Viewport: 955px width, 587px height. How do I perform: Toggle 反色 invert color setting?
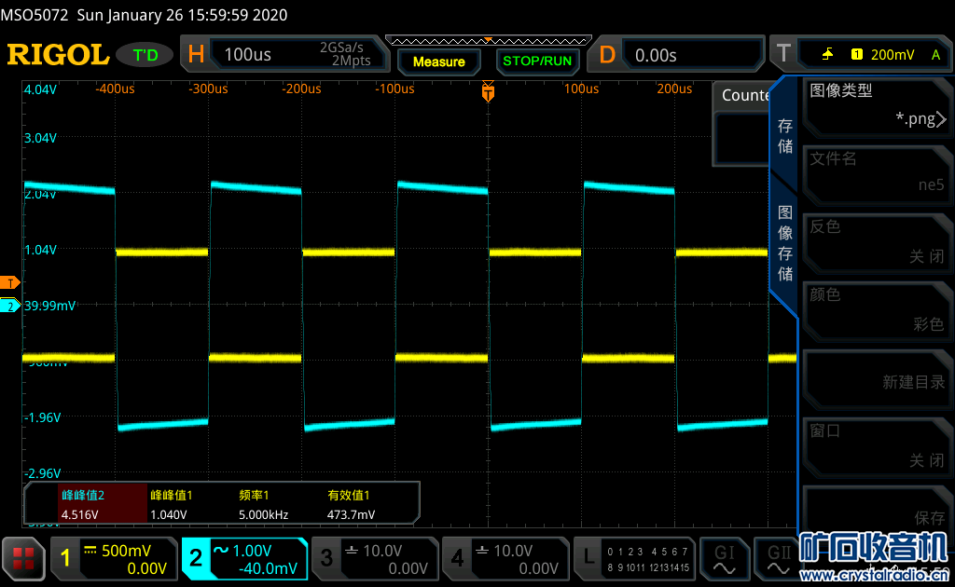[x=877, y=241]
